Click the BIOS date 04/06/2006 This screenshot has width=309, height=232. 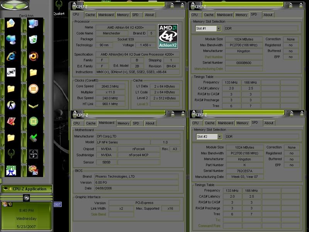pos(137,188)
